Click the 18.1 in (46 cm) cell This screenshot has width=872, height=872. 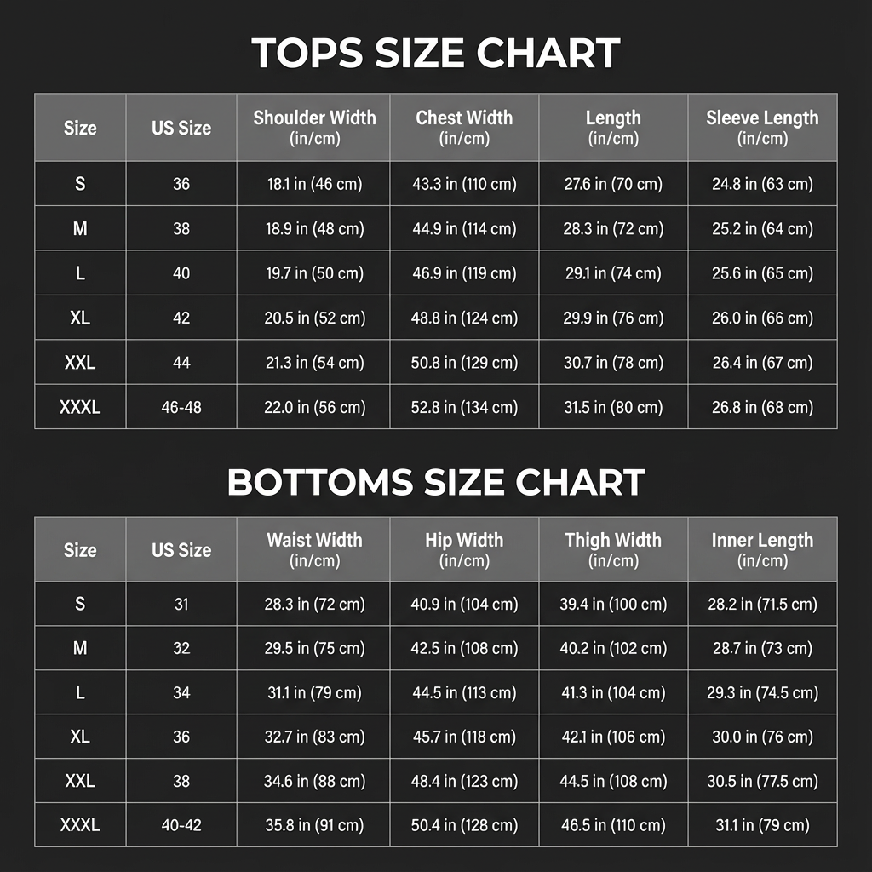tap(314, 184)
